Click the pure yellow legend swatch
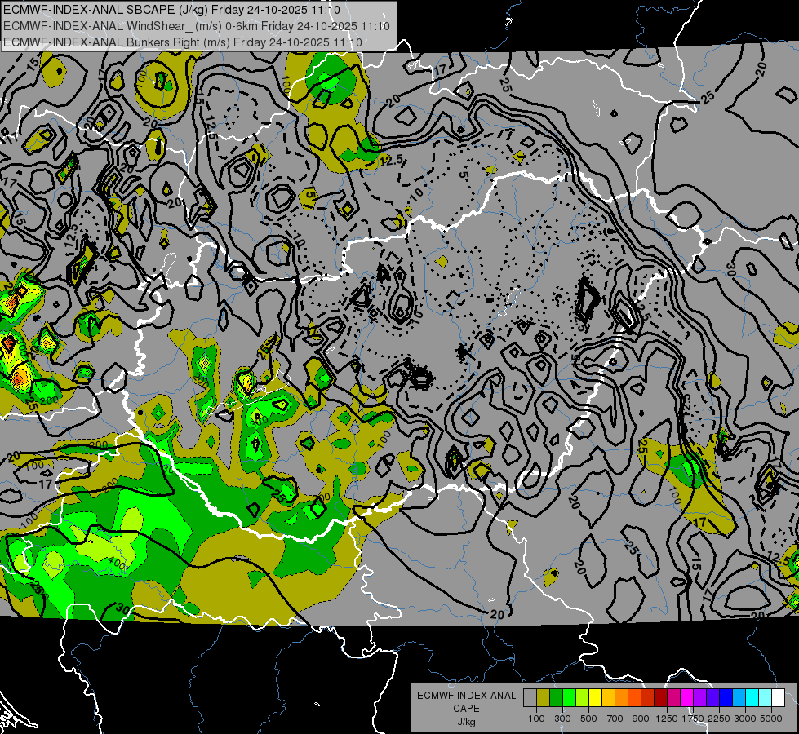 tap(595, 698)
